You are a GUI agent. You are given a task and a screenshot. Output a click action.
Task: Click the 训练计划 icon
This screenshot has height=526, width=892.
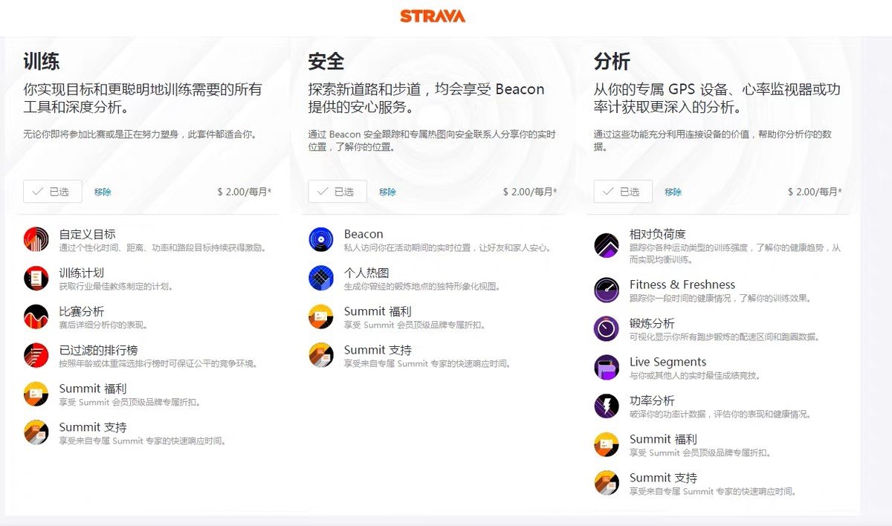click(x=36, y=278)
